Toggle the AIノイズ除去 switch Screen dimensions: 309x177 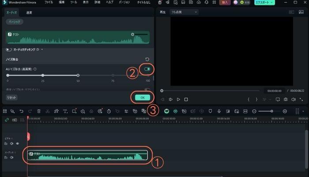pyautogui.click(x=147, y=69)
